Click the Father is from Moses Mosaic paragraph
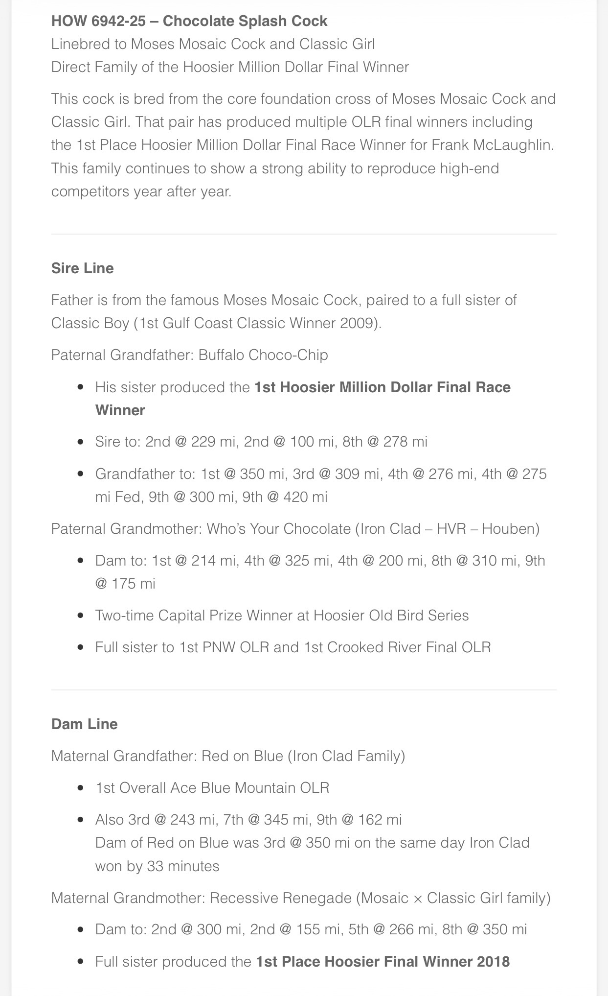This screenshot has height=996, width=608. pyautogui.click(x=284, y=311)
